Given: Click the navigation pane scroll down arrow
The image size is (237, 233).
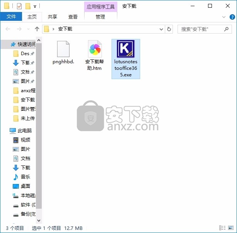Looking at the screenshot, I should 39,220.
